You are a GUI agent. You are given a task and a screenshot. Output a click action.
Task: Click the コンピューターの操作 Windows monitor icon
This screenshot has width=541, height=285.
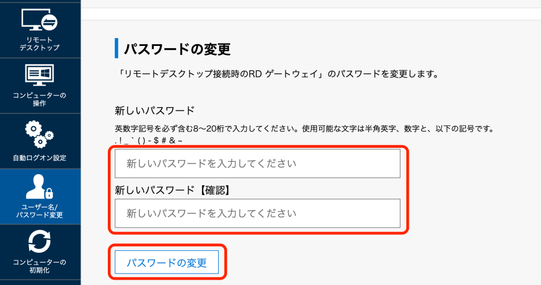click(x=40, y=76)
